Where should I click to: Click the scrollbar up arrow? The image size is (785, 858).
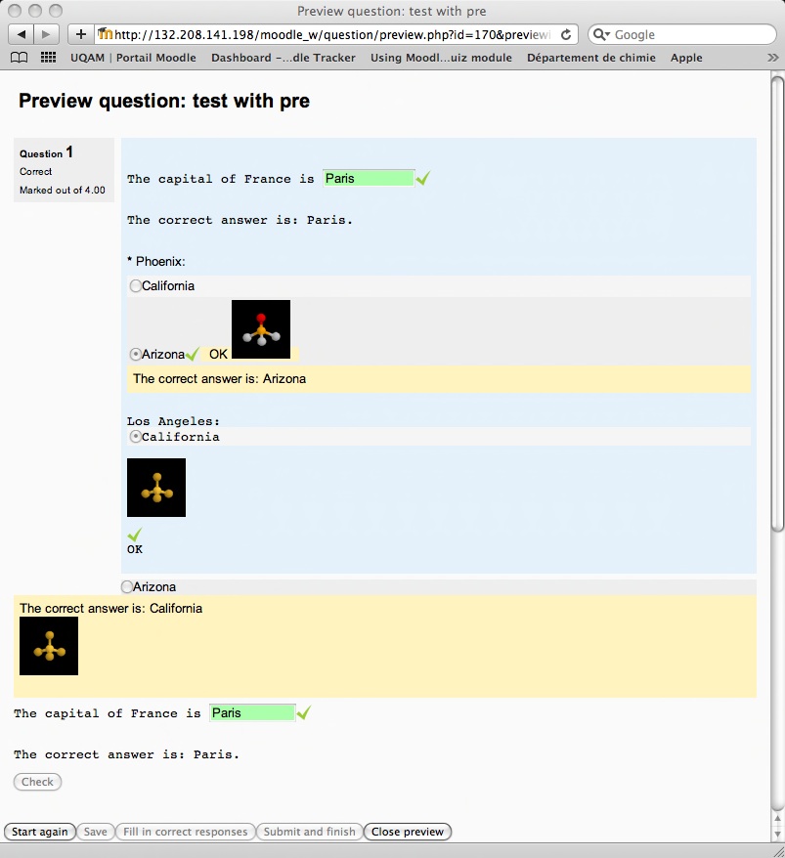click(x=777, y=819)
